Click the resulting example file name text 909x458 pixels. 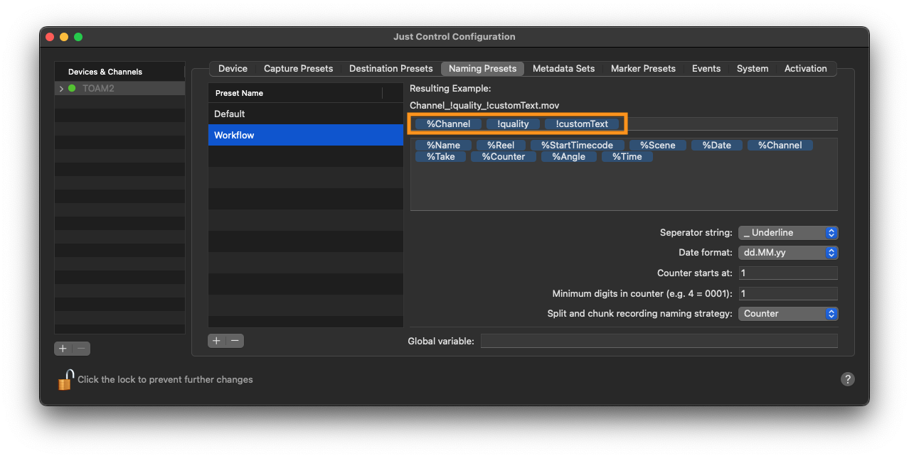(484, 106)
